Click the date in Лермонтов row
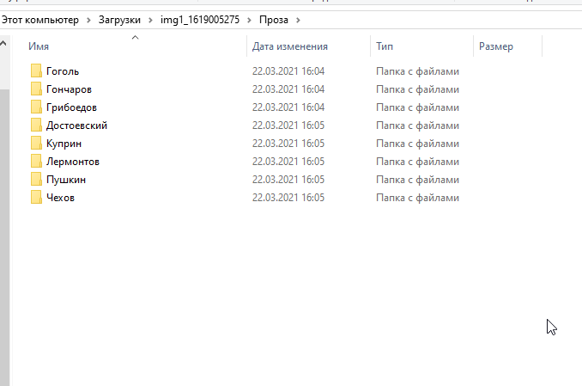Screen dimensions: 582x386 288,162
